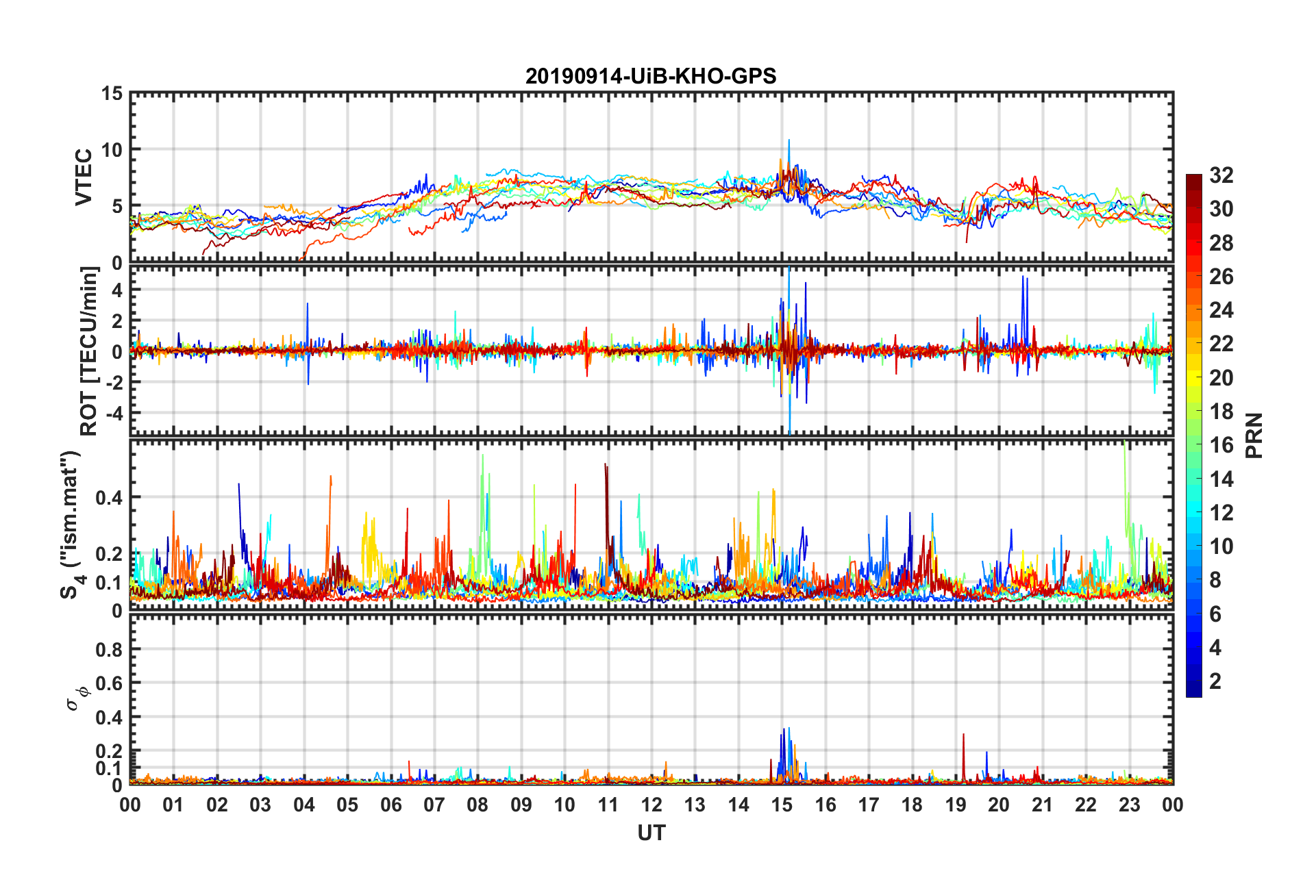Select PRN colorbar tick "10"

[x=1221, y=546]
